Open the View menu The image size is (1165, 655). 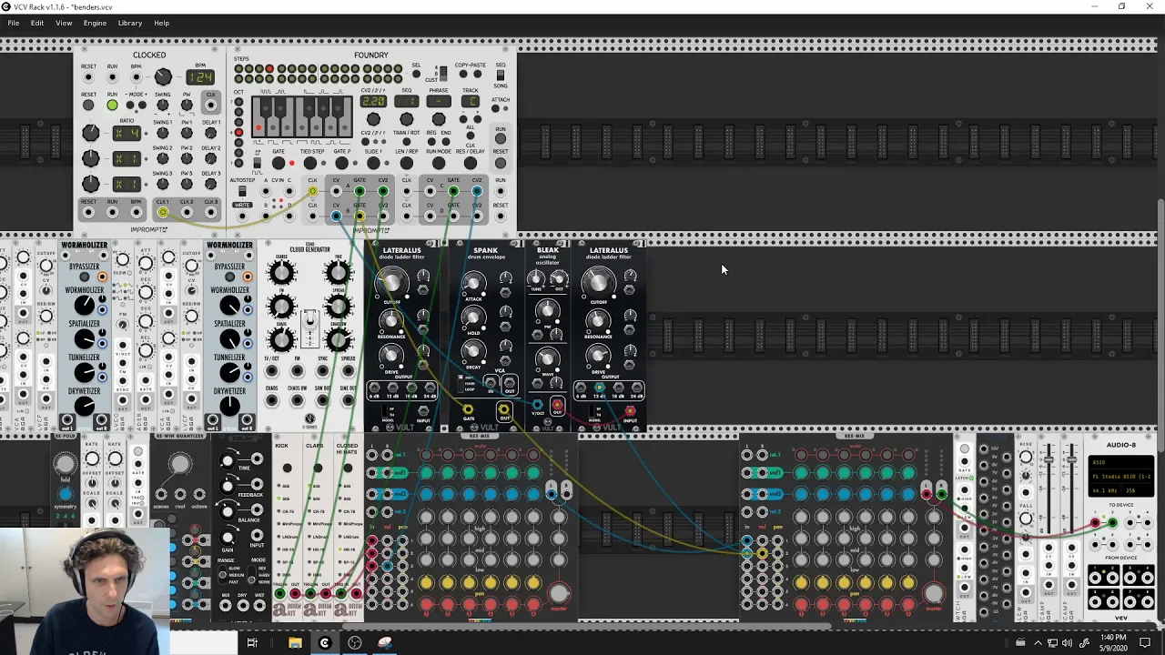point(64,23)
